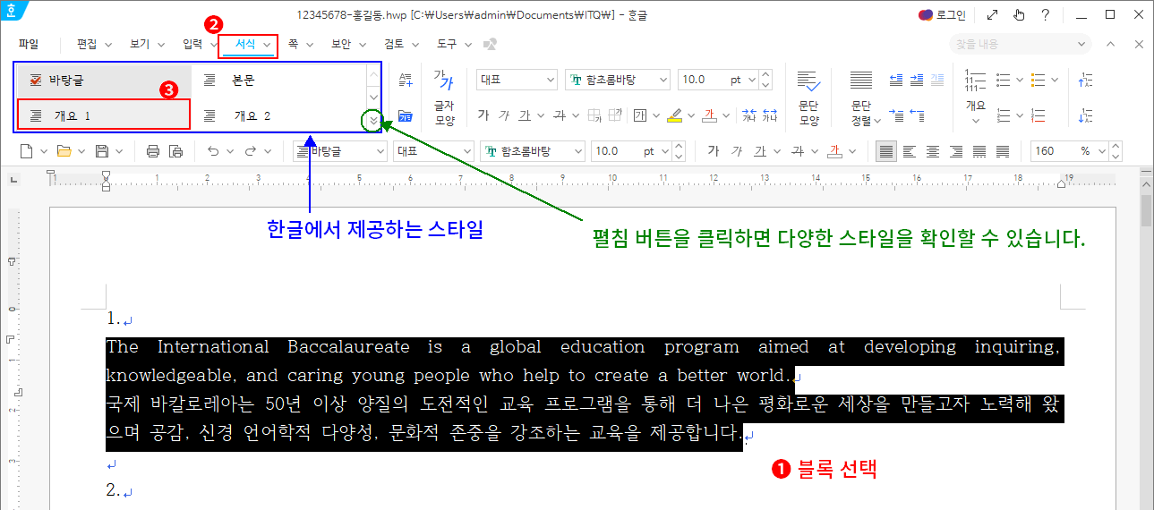Click the 찾을 내용 search field

(1021, 44)
